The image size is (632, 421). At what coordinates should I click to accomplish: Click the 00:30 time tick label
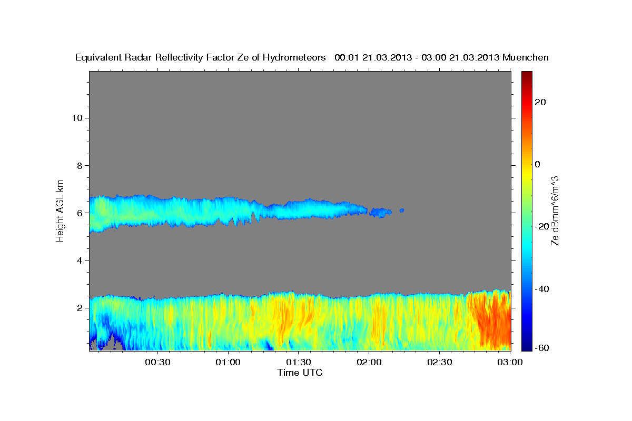click(158, 362)
